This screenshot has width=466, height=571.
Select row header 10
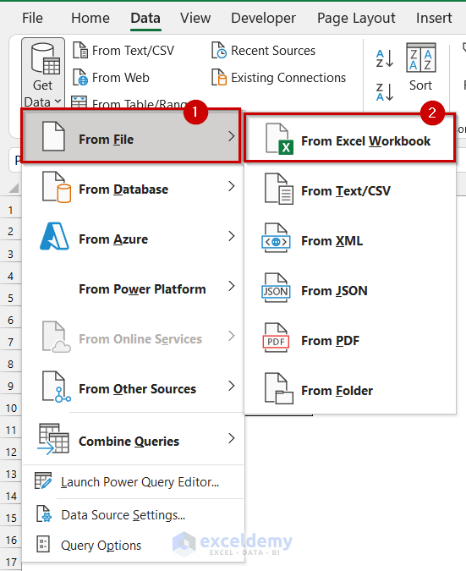[11, 409]
